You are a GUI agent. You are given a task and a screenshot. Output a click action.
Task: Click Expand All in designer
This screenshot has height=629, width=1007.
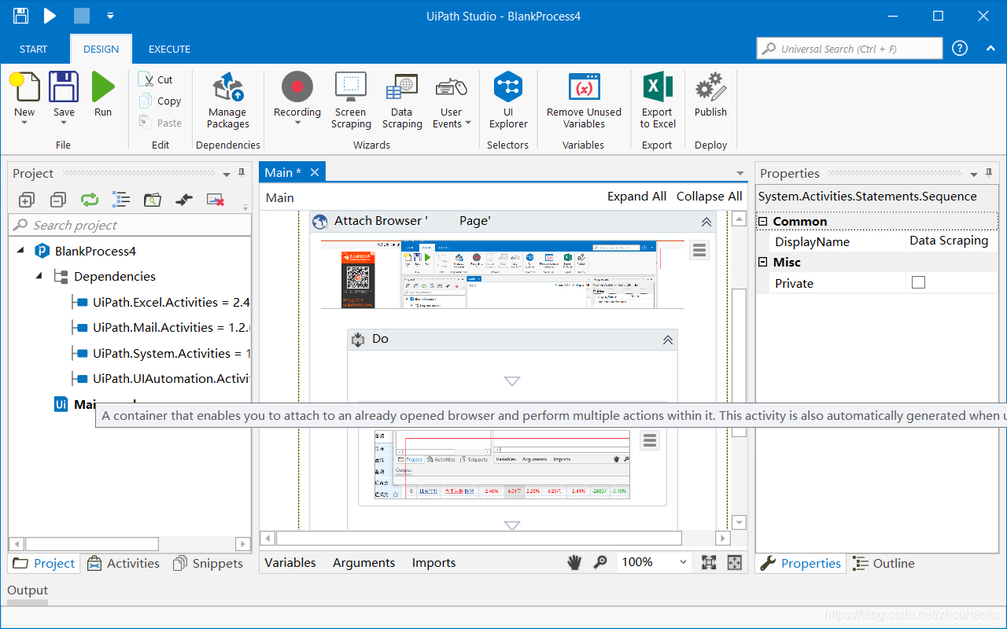pos(636,197)
